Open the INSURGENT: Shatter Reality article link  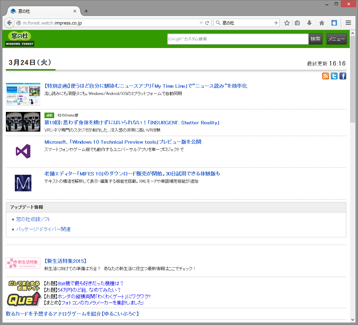[132, 123]
